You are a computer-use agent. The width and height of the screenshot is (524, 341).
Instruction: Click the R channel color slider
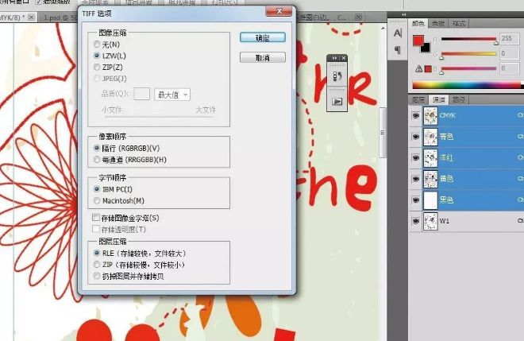coord(468,39)
